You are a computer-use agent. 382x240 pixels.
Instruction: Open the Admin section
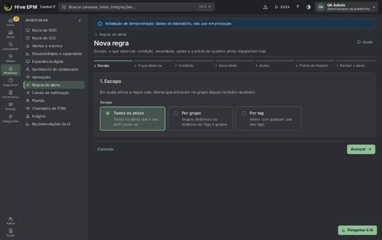11,220
